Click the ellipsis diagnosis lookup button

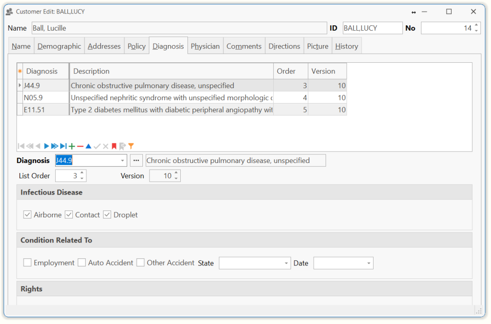point(137,161)
